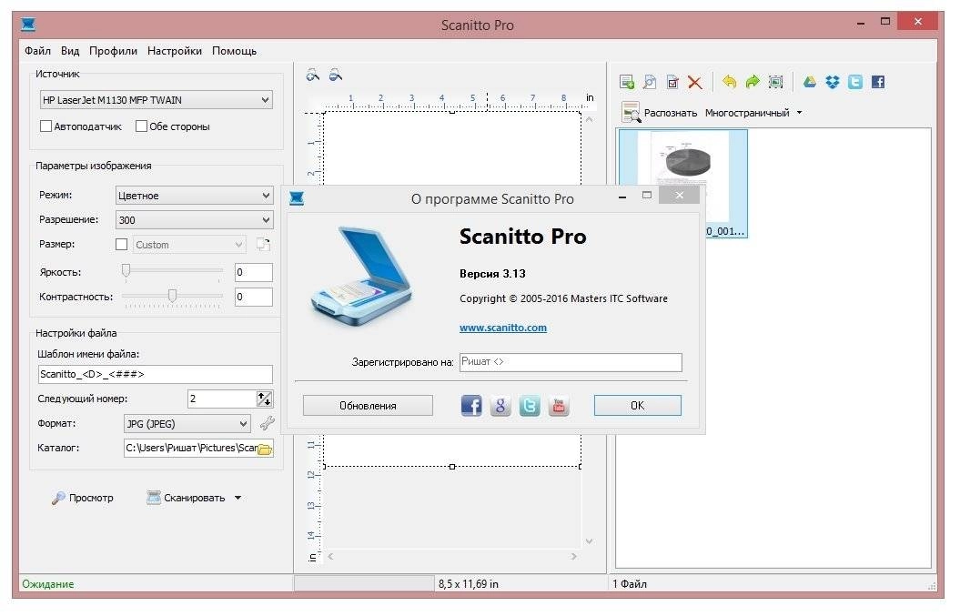Click the zoom out magnifier above ruler
Image resolution: width=960 pixels, height=616 pixels.
[x=336, y=76]
